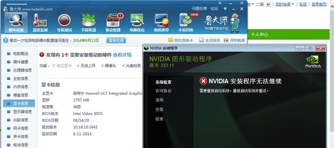Select 安装 step in NVIDIA installer
Screen dimensions: 334x148
[159, 110]
